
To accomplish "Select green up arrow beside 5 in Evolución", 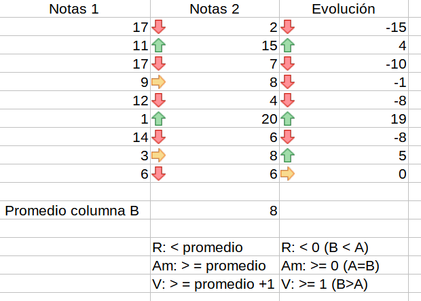I will [287, 156].
